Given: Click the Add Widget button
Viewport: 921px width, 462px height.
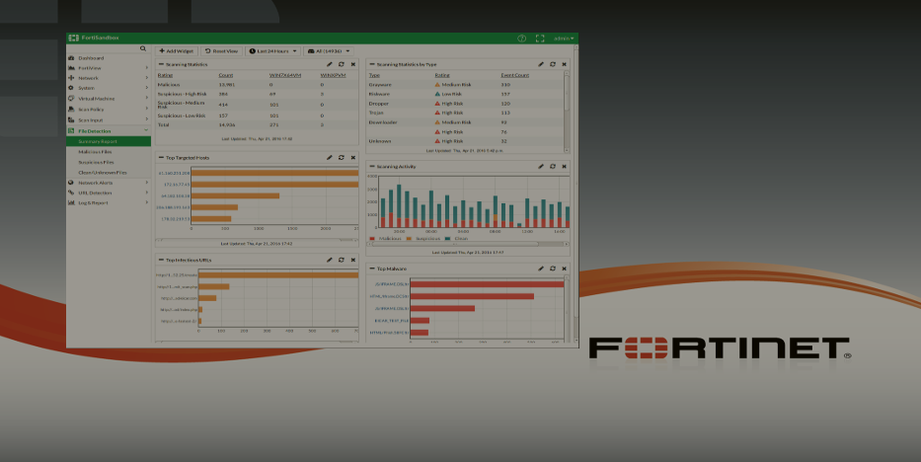Looking at the screenshot, I should pos(176,50).
